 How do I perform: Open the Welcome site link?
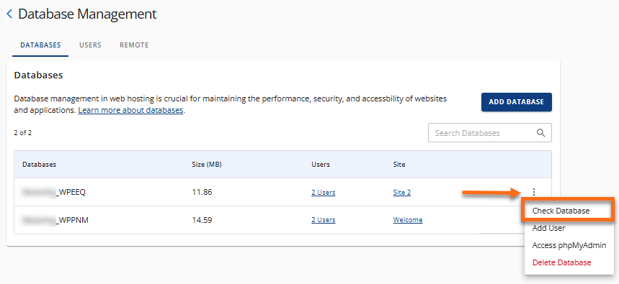click(408, 220)
